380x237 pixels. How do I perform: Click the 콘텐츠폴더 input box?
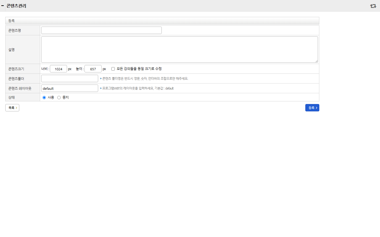pyautogui.click(x=70, y=78)
